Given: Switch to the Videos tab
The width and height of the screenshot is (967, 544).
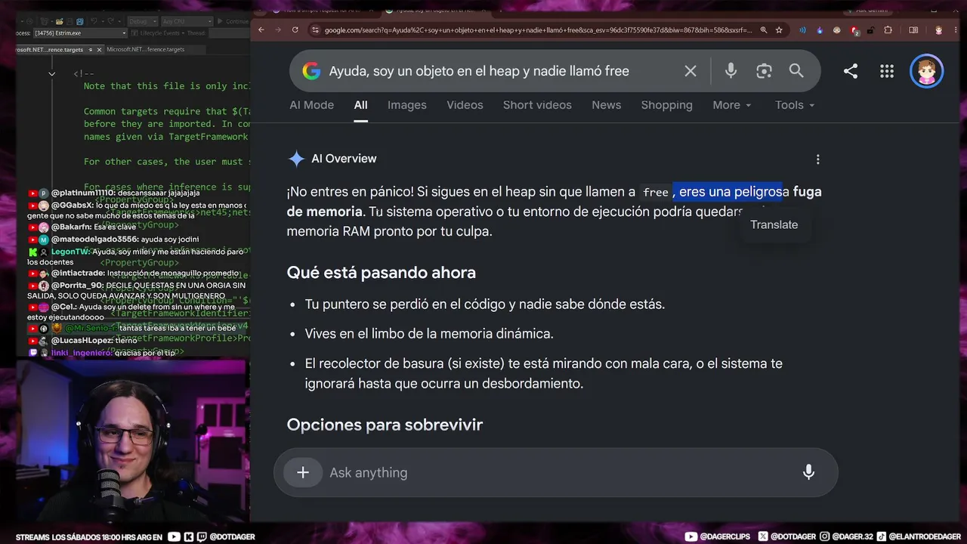Looking at the screenshot, I should 465,105.
